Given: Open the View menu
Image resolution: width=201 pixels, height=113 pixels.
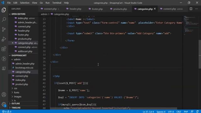Looking at the screenshot, I should [35, 3].
